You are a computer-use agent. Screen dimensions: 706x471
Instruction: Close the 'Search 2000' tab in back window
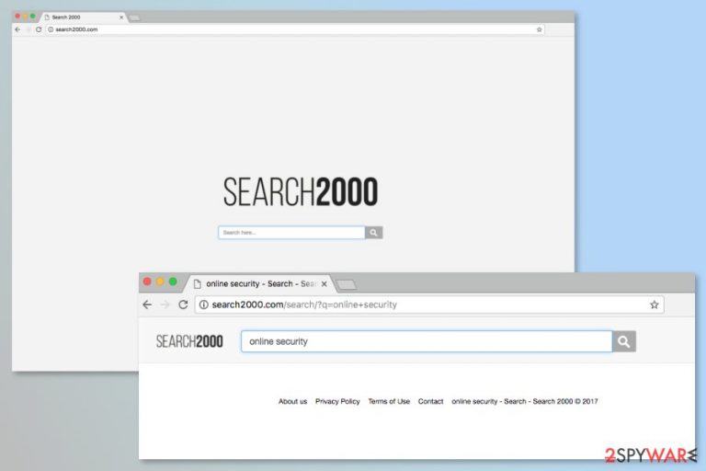click(121, 17)
